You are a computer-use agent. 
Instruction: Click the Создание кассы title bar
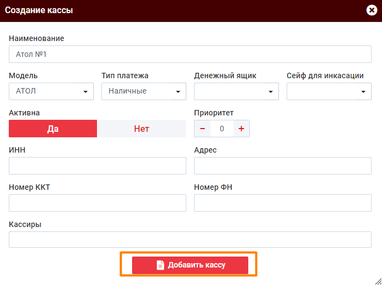pos(164,10)
